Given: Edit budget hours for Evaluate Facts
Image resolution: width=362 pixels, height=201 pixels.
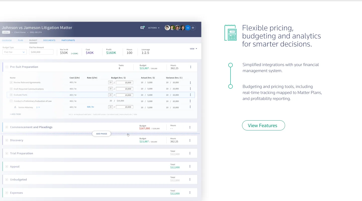Looking at the screenshot, I should point(110,95).
